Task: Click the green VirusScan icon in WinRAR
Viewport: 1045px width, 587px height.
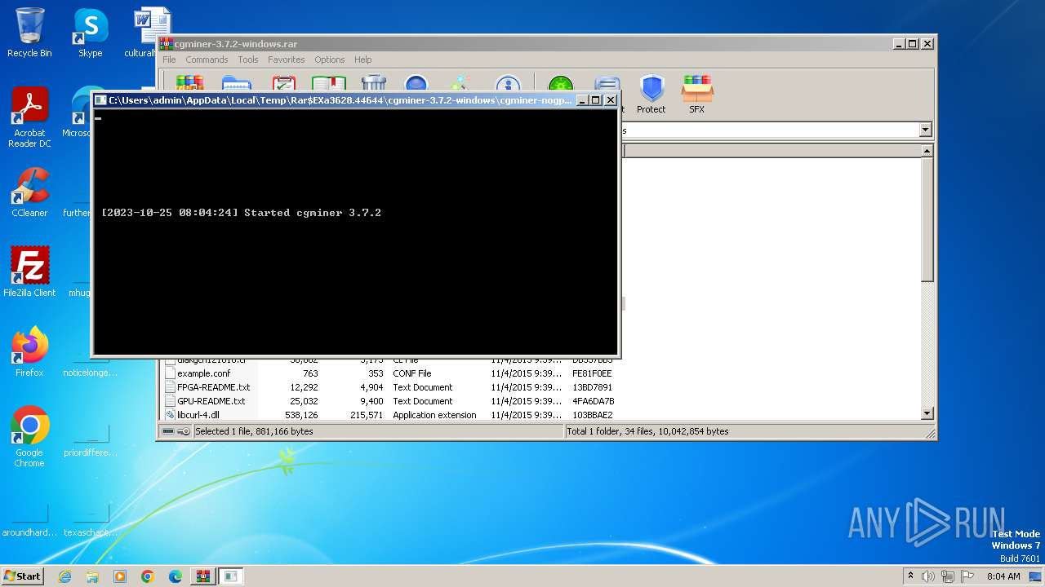Action: (x=561, y=85)
